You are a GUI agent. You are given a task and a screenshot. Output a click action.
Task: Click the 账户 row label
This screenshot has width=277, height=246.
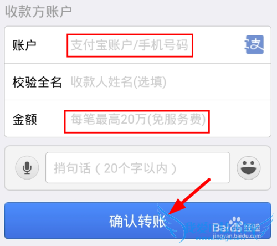pyautogui.click(x=24, y=45)
